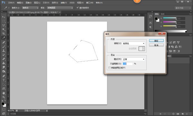Select the Clone Stamp tool
Screen dimensions: 193x116
pos(4,51)
